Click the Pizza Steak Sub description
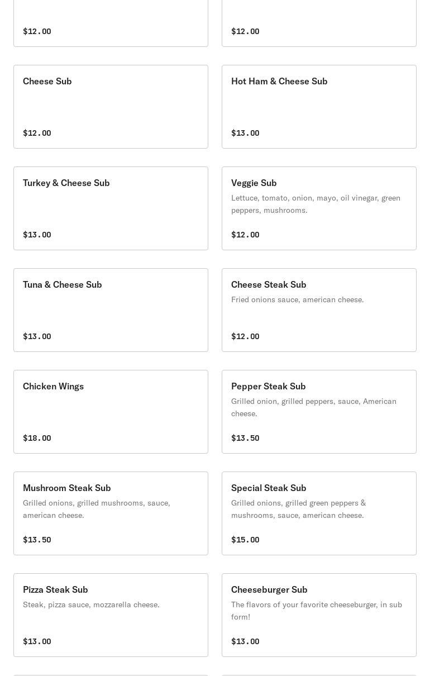 91,604
